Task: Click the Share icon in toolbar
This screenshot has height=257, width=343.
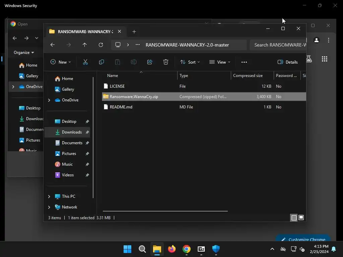Action: [x=150, y=62]
